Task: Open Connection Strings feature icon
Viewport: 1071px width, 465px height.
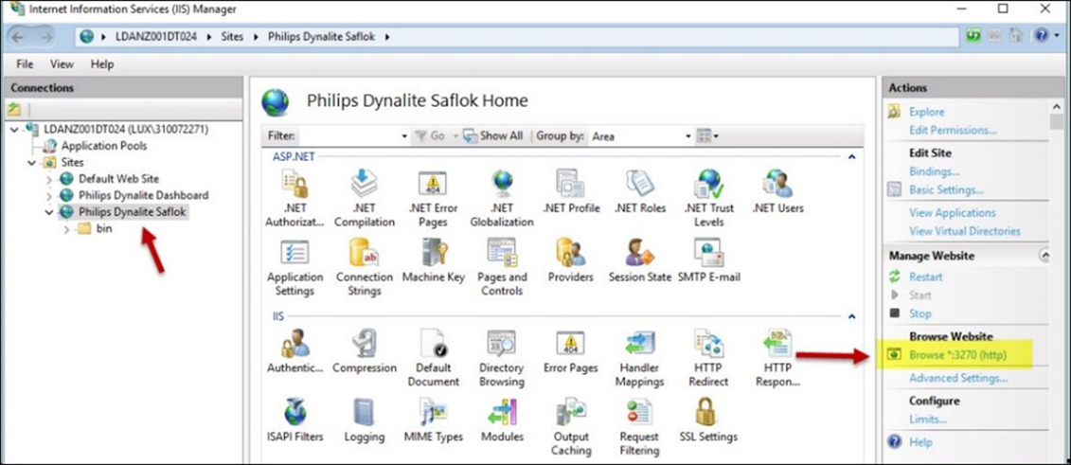Action: pos(365,254)
